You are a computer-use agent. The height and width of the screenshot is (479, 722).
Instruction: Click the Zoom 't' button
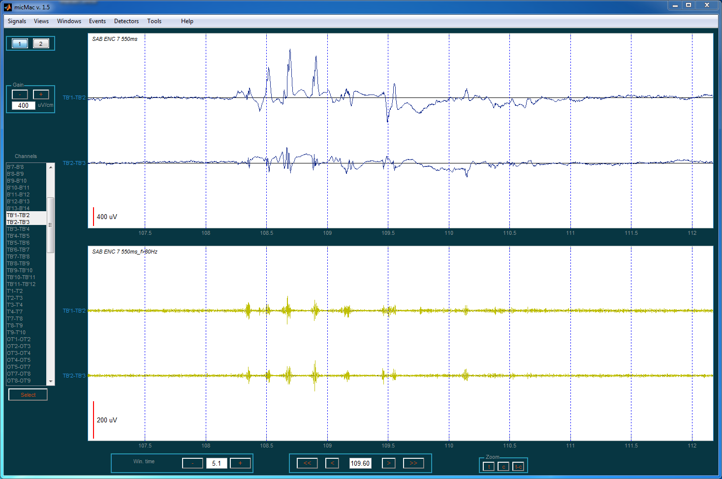(489, 467)
